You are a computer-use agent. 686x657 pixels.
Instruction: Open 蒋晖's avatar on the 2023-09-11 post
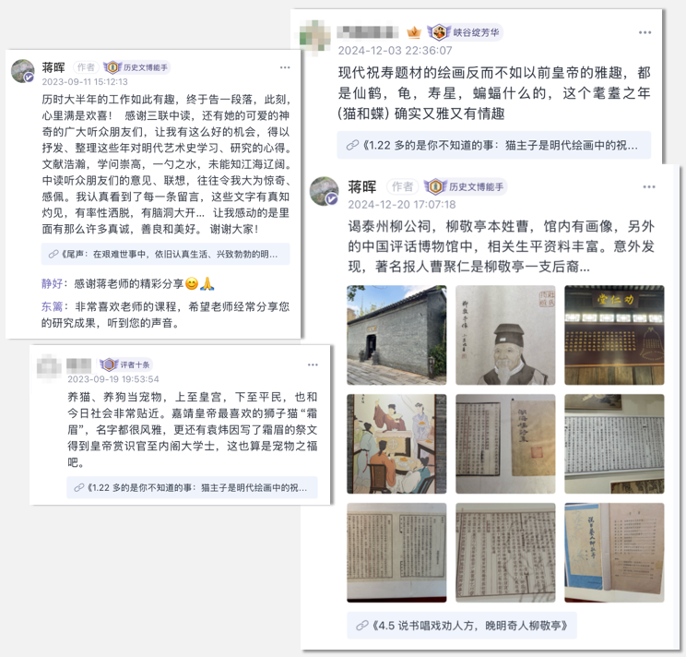coord(23,71)
